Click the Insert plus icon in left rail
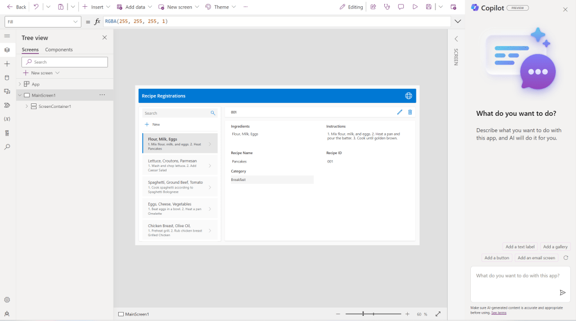The image size is (576, 321). click(7, 64)
